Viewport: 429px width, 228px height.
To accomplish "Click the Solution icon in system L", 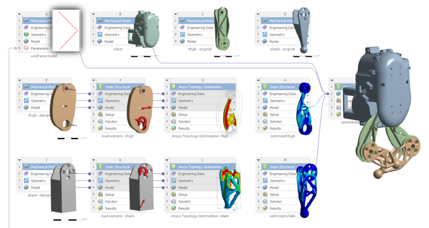I will click(x=174, y=201).
